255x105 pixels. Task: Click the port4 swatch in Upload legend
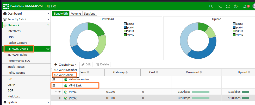point(234,28)
